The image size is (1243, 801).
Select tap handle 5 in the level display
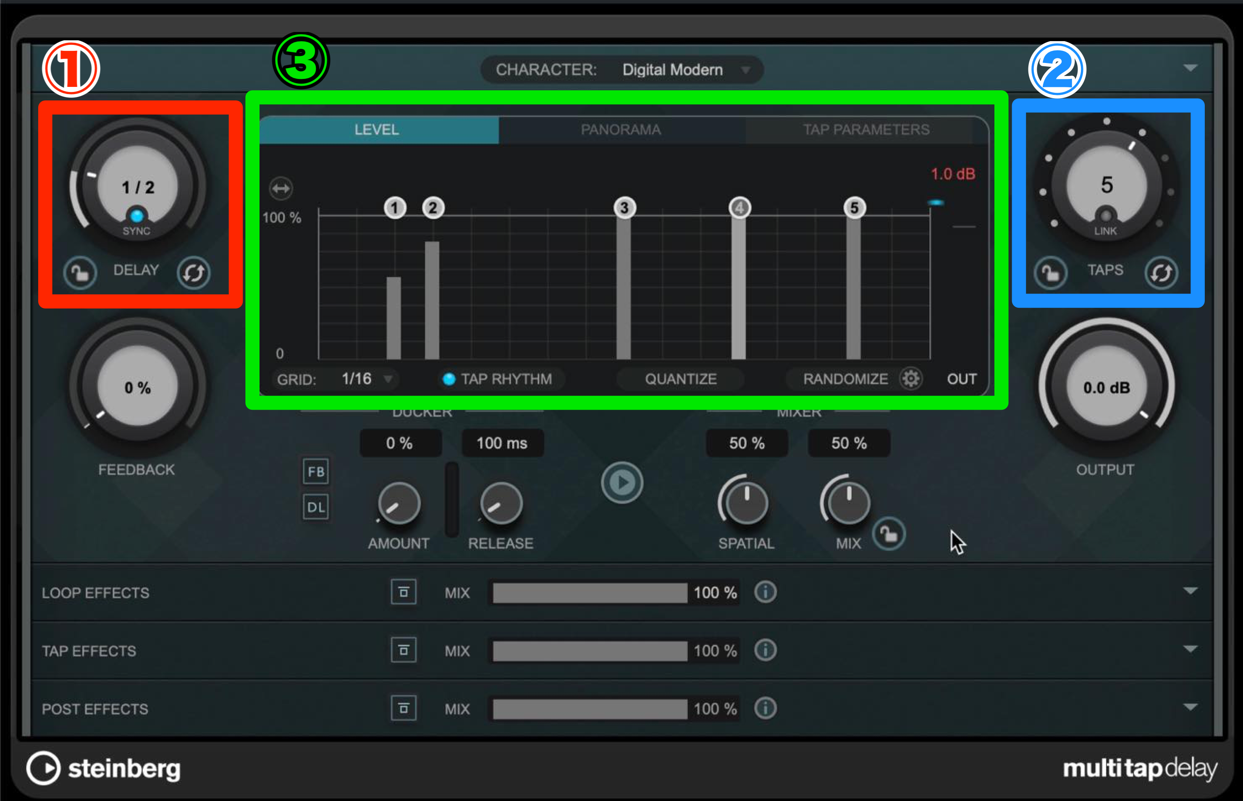tap(854, 208)
